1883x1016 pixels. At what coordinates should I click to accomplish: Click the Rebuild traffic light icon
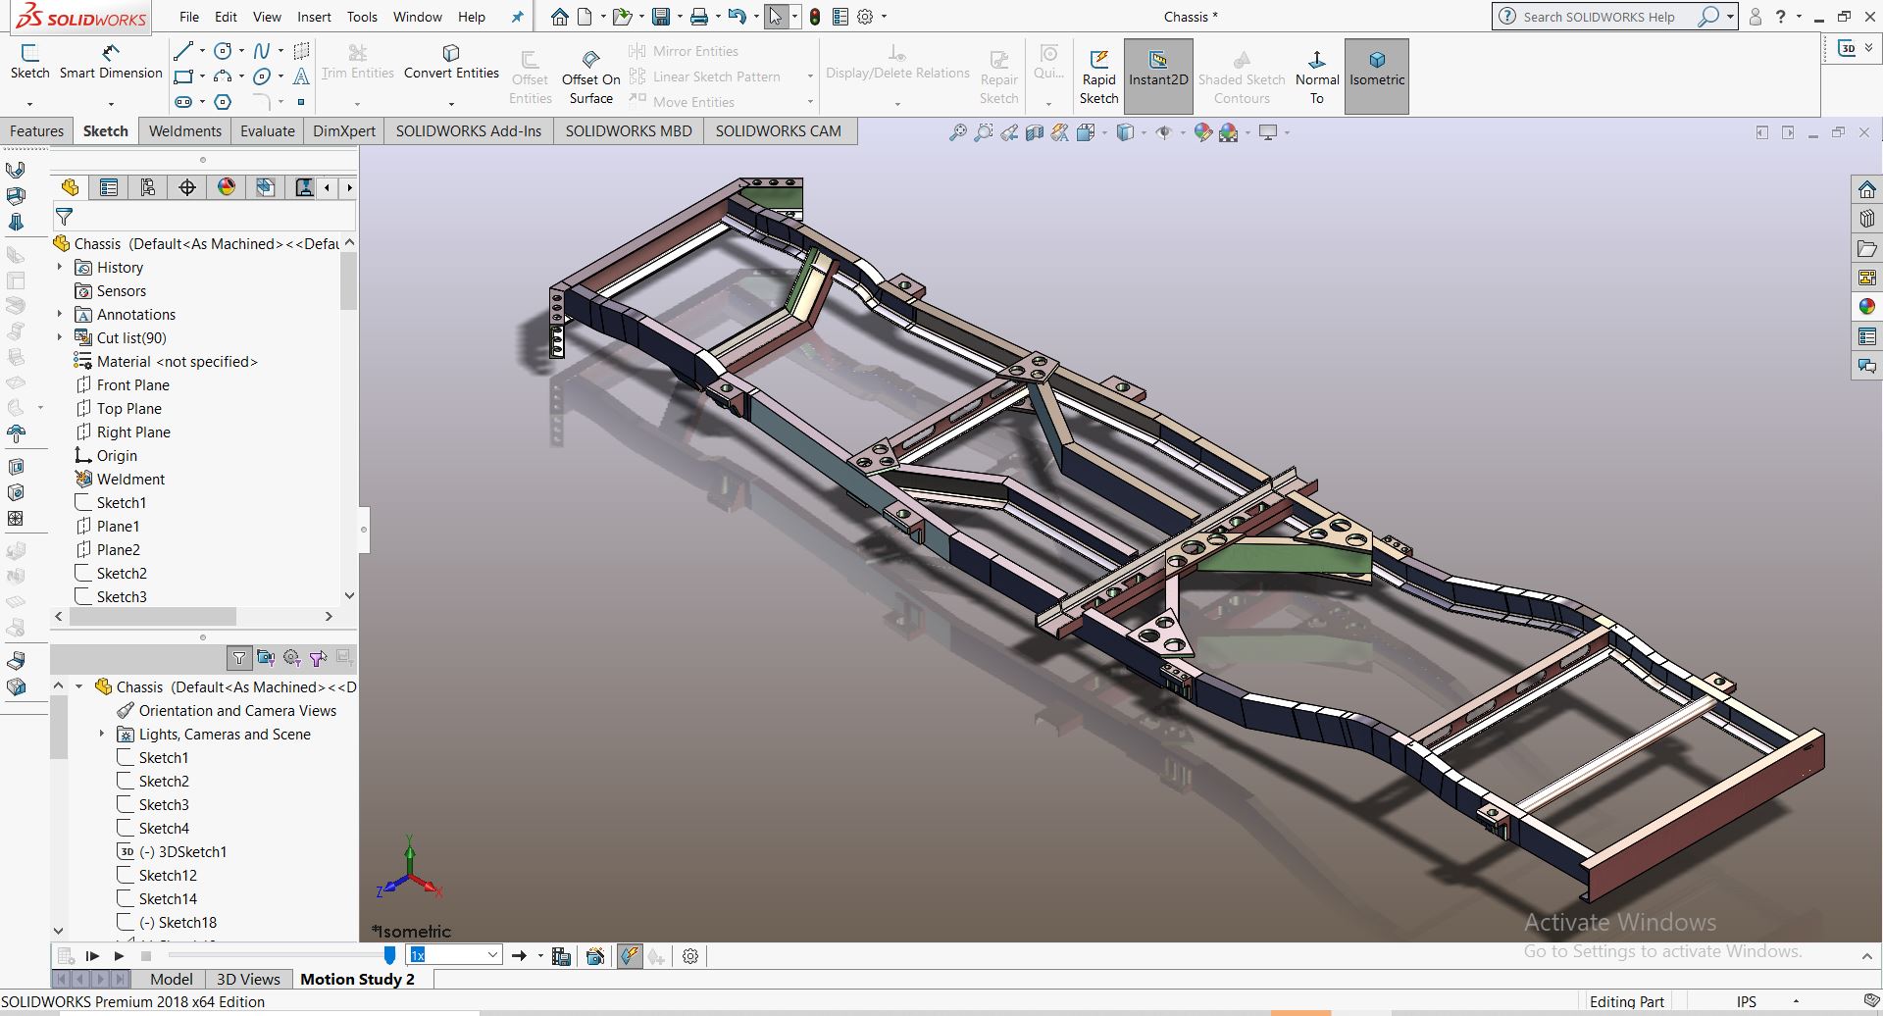pos(815,17)
